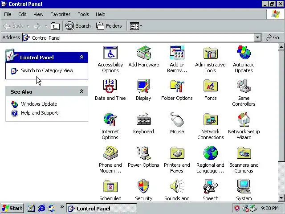Collapse the Control Panel sidebar section
285x214 pixels.
click(x=82, y=57)
